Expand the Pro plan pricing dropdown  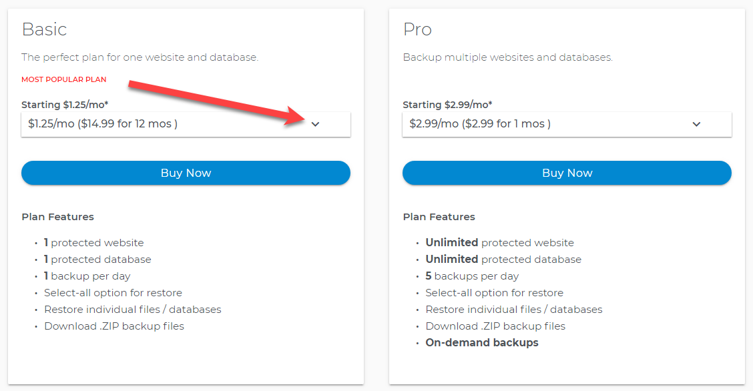click(567, 124)
